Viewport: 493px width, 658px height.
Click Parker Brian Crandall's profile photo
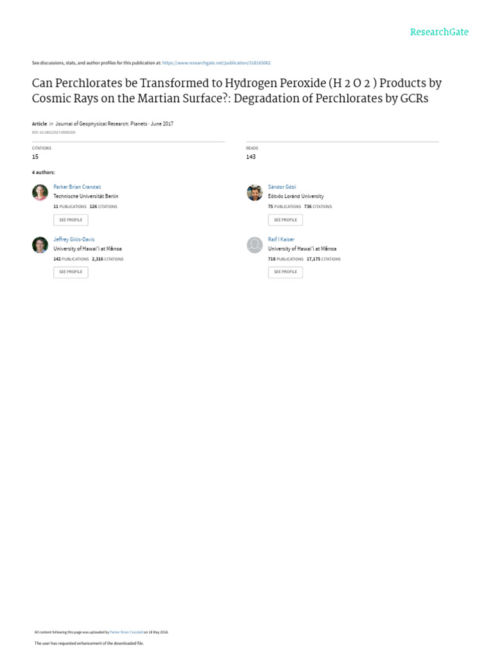40,192
